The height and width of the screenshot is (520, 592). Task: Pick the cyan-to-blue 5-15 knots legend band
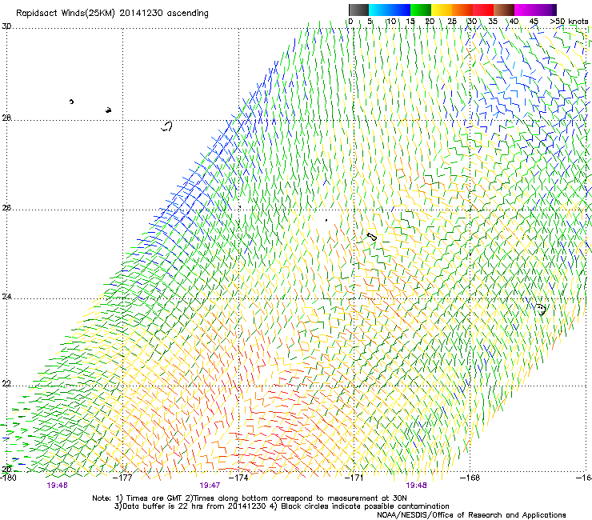tap(390, 10)
